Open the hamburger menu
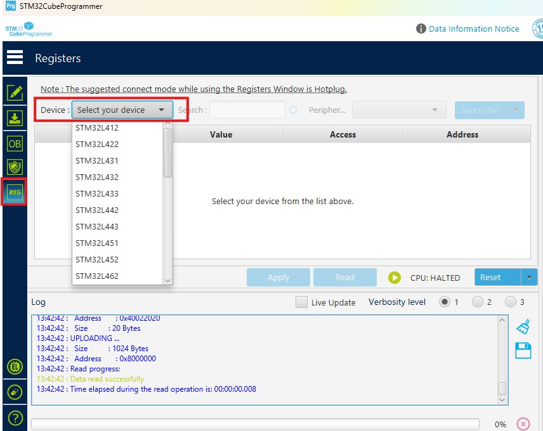This screenshot has height=431, width=543. coord(15,57)
